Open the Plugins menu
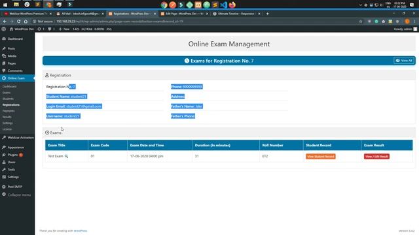The width and height of the screenshot is (419, 235). [12, 155]
